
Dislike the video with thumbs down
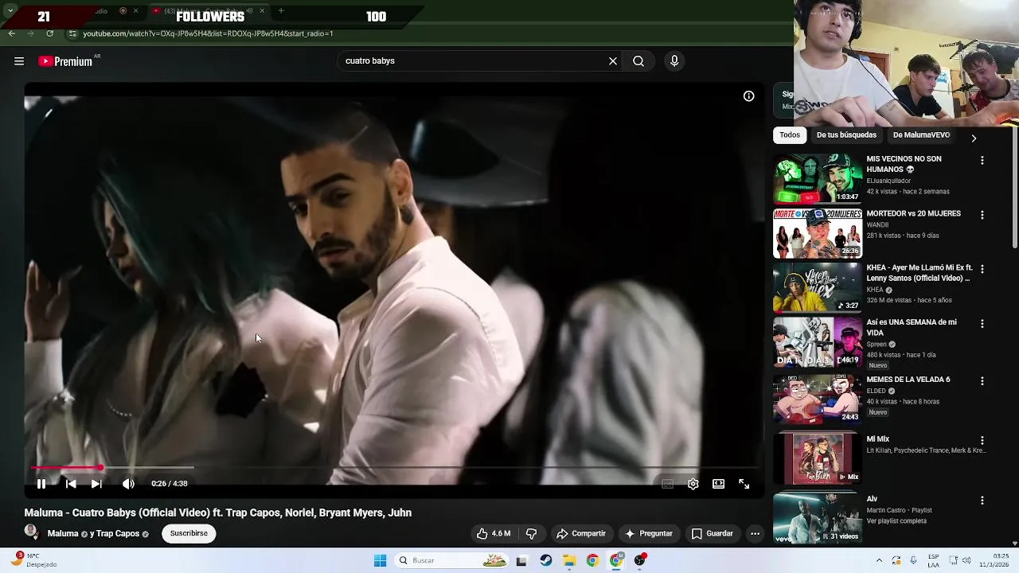531,534
